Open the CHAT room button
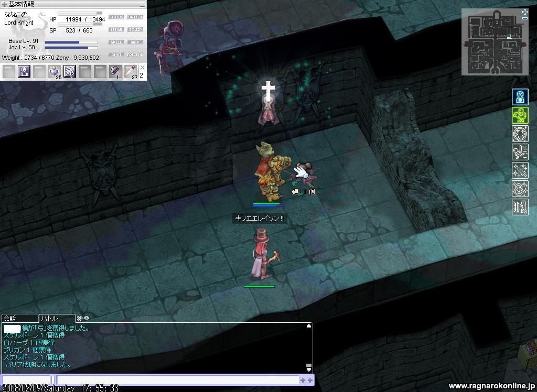The width and height of the screenshot is (537, 392). (x=116, y=55)
